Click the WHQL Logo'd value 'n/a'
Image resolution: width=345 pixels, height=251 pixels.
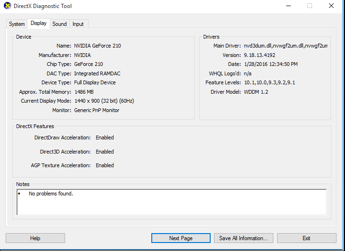[x=248, y=73]
